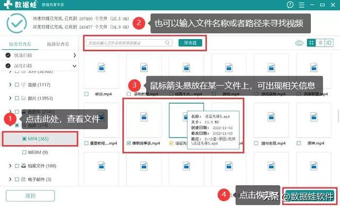Expand the 快速扫描 section
340x207 pixels.
click(74, 55)
